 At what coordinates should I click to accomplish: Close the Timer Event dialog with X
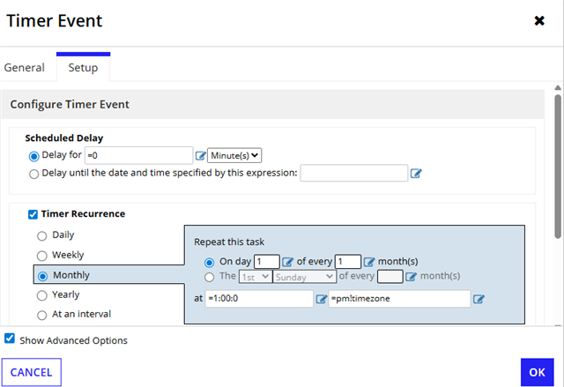(x=539, y=20)
